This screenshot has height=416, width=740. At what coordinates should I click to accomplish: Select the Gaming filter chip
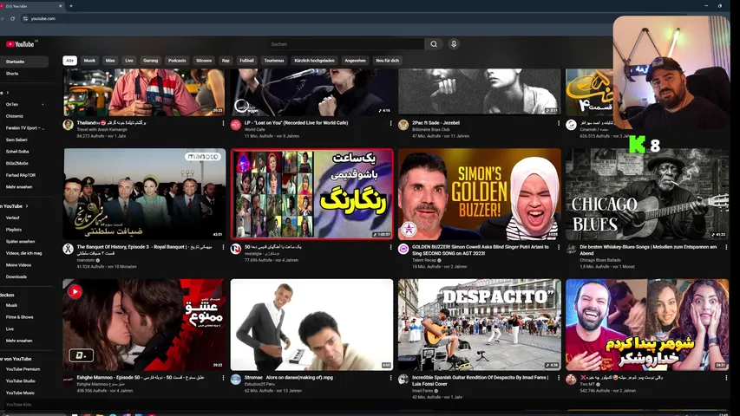[151, 61]
